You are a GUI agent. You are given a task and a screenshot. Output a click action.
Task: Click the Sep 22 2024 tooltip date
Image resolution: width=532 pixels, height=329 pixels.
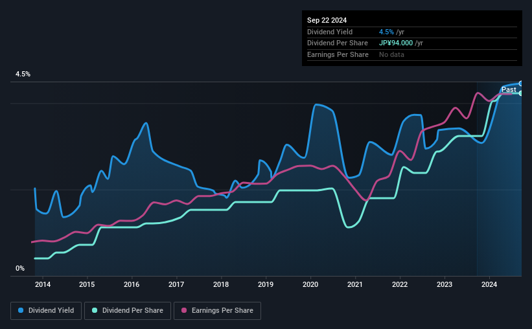[x=327, y=20]
